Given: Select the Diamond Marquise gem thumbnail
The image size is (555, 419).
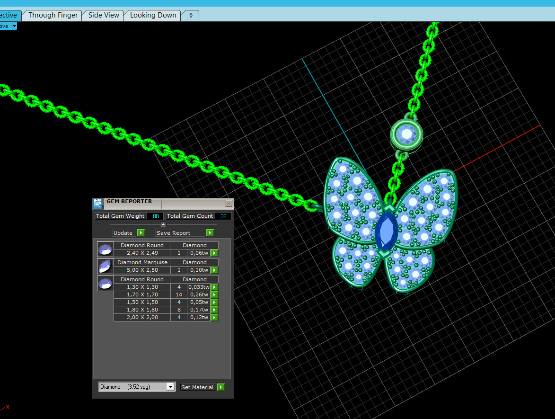Looking at the screenshot, I should tap(105, 266).
